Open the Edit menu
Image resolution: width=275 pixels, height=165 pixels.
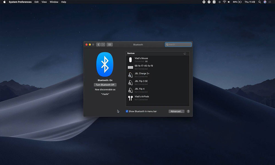(37, 2)
